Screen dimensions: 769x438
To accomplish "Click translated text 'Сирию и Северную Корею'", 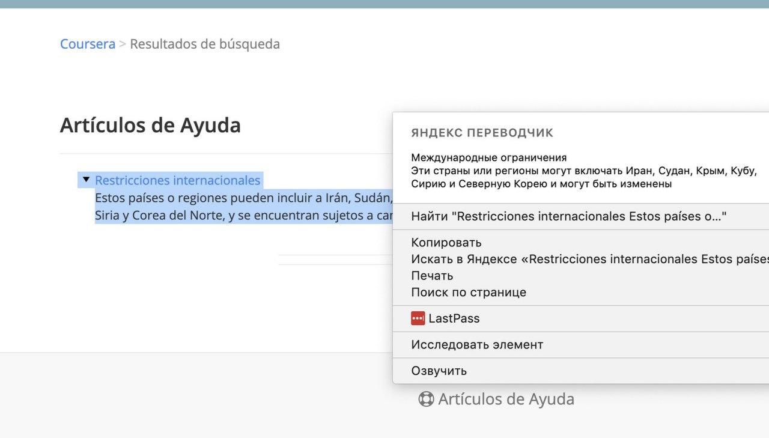I will click(541, 184).
